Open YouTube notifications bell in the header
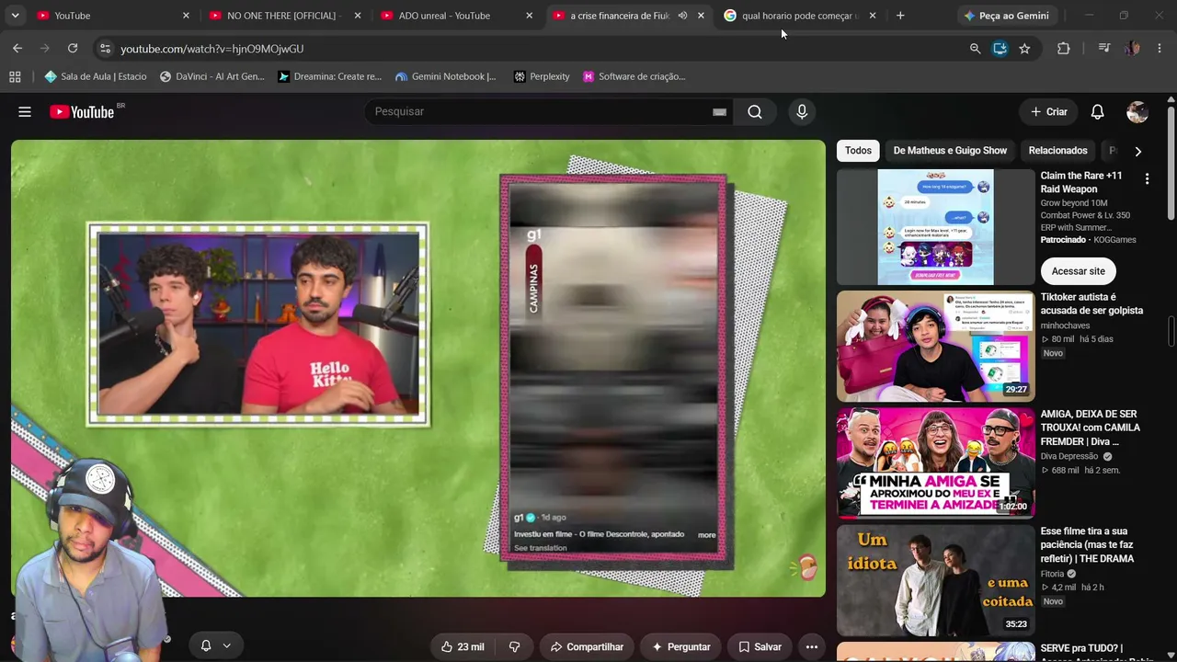The height and width of the screenshot is (662, 1177). coord(1097,112)
